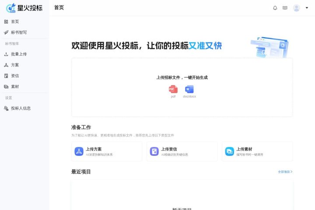Go to 首页 in sidebar menu
This screenshot has height=210, width=315.
click(x=15, y=21)
